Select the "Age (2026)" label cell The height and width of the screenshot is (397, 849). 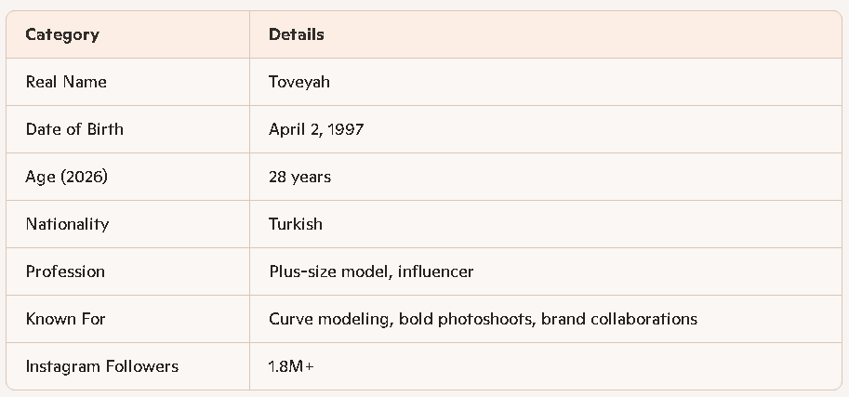(67, 177)
